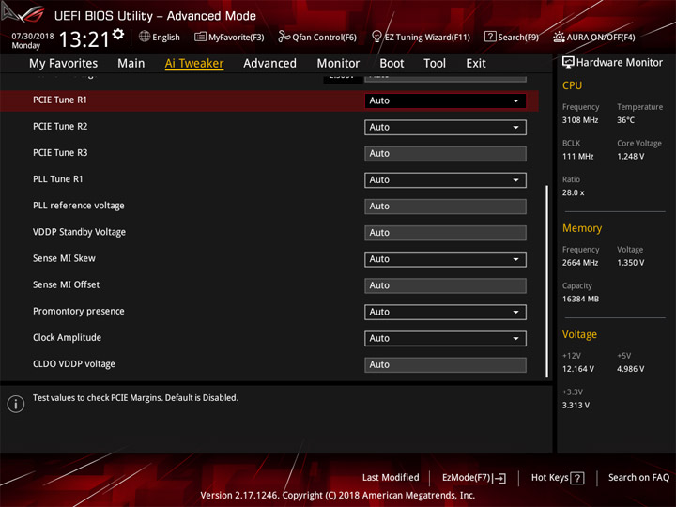Click the BCLK value 111 MHz
The width and height of the screenshot is (676, 507).
click(x=577, y=157)
